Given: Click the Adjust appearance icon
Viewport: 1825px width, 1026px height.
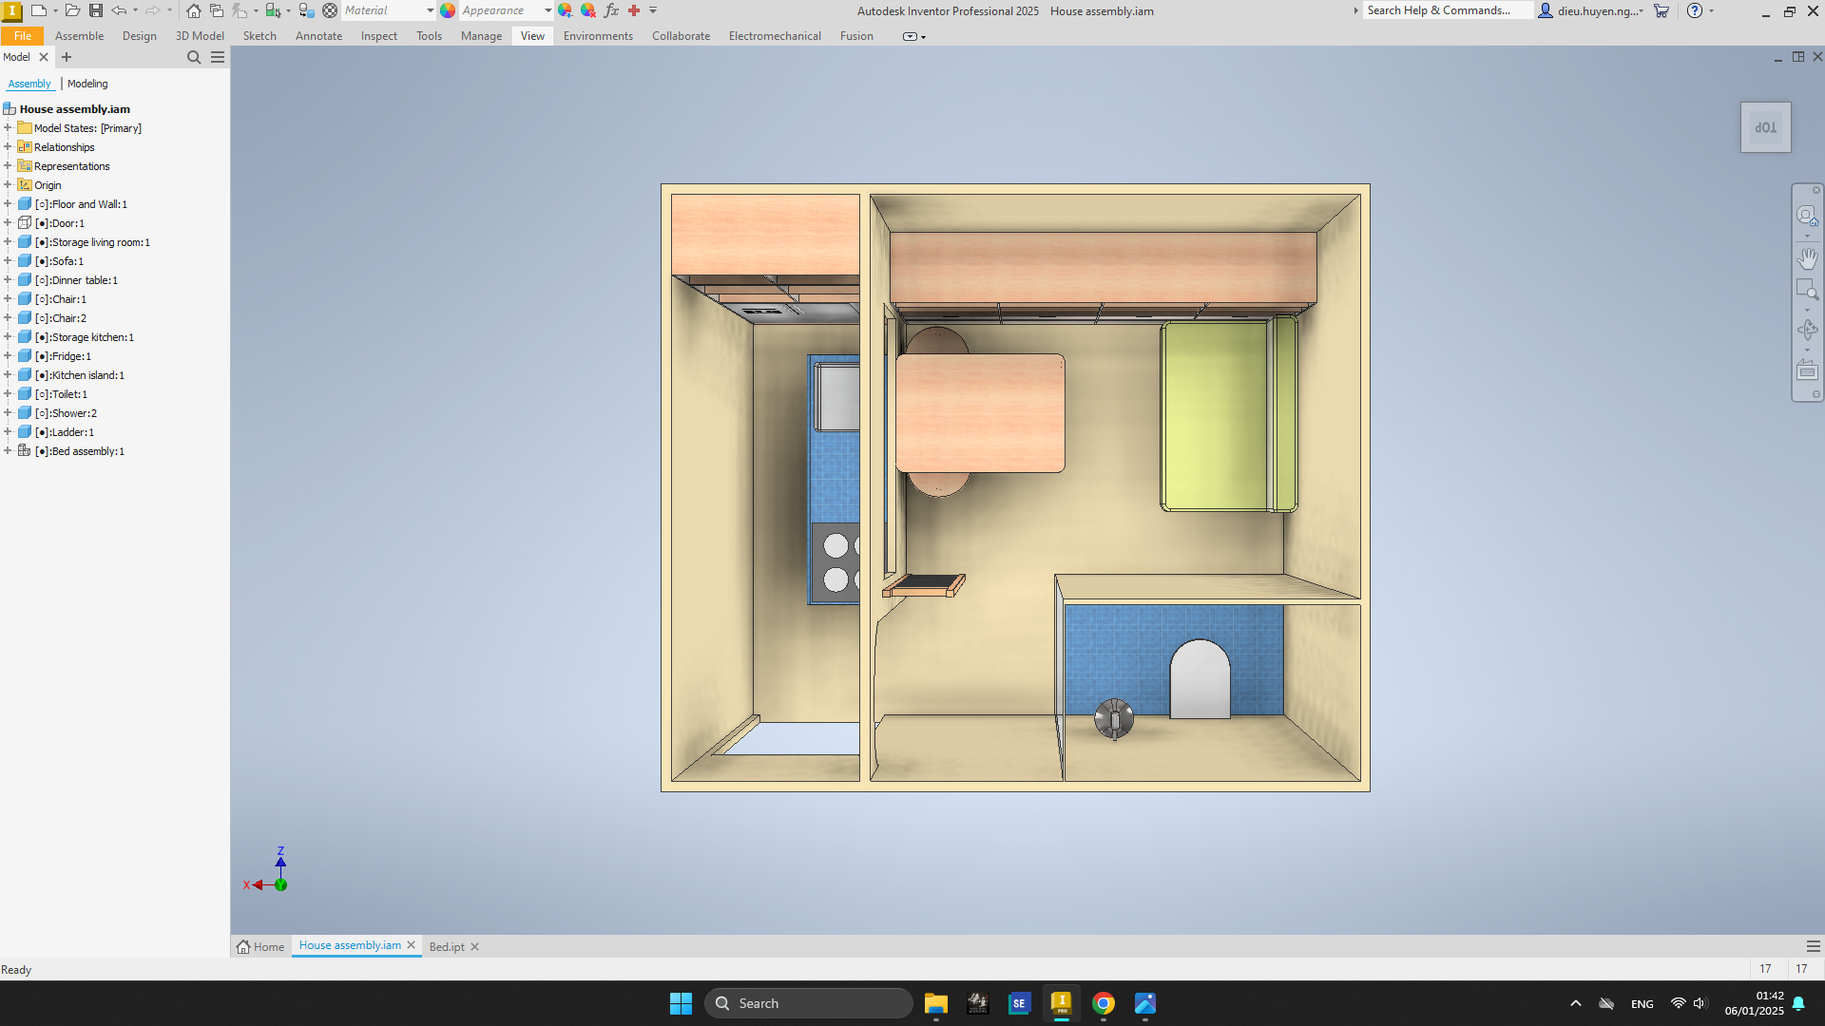Looking at the screenshot, I should click(566, 10).
